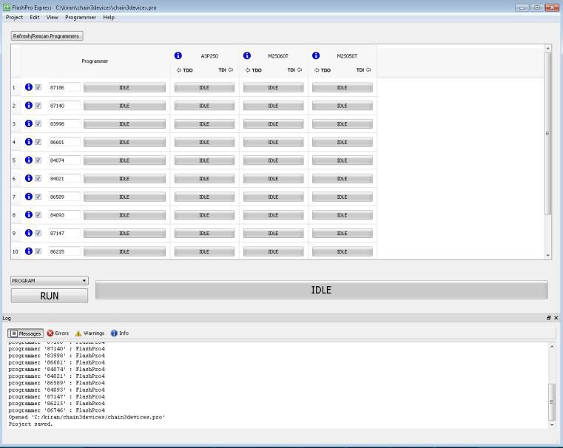Click info icon for programmer 87186
This screenshot has height=448, width=563.
[x=29, y=87]
